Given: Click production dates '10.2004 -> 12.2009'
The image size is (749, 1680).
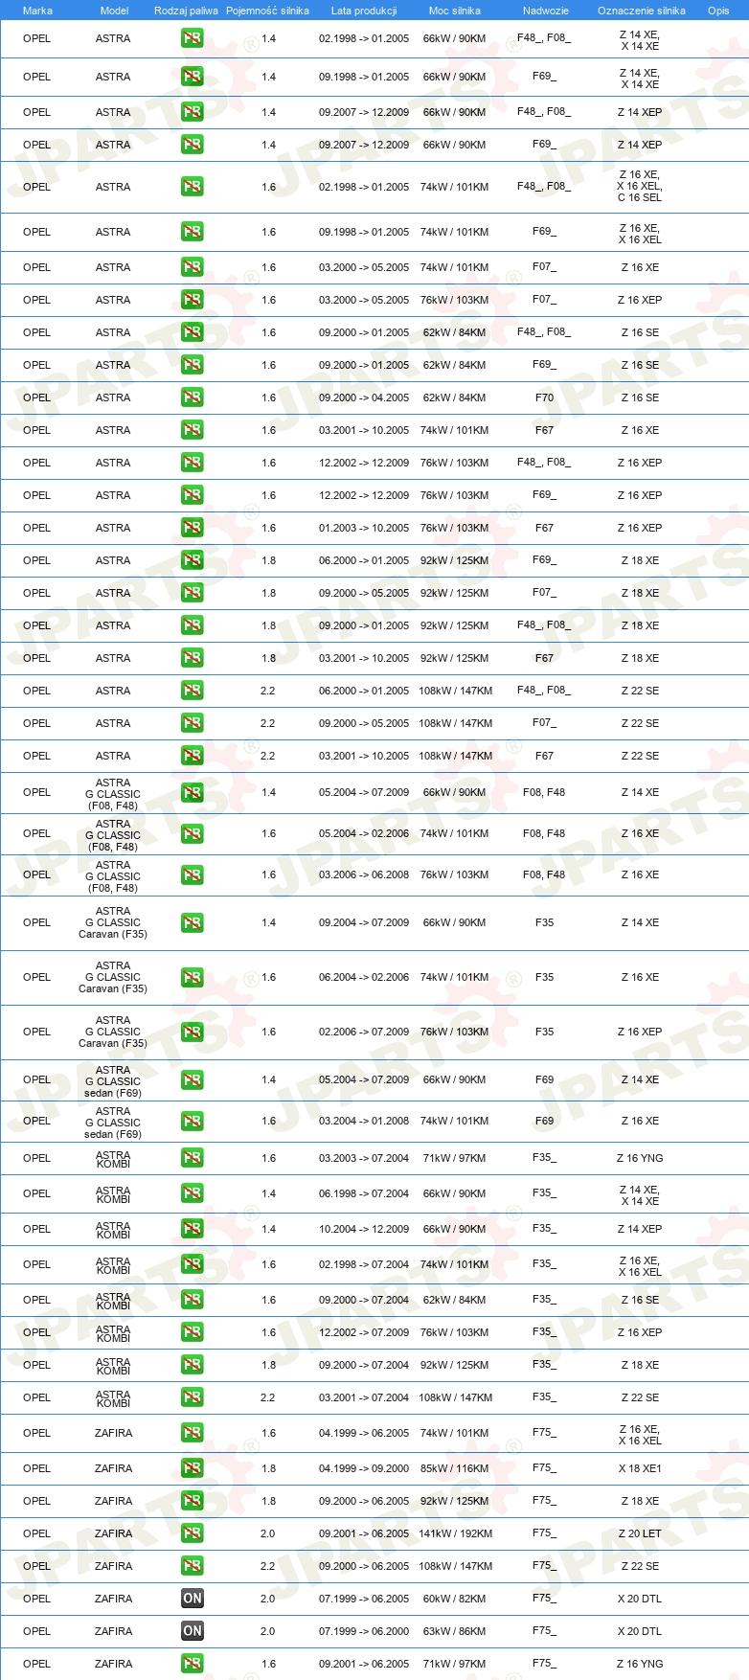Looking at the screenshot, I should pyautogui.click(x=364, y=1229).
